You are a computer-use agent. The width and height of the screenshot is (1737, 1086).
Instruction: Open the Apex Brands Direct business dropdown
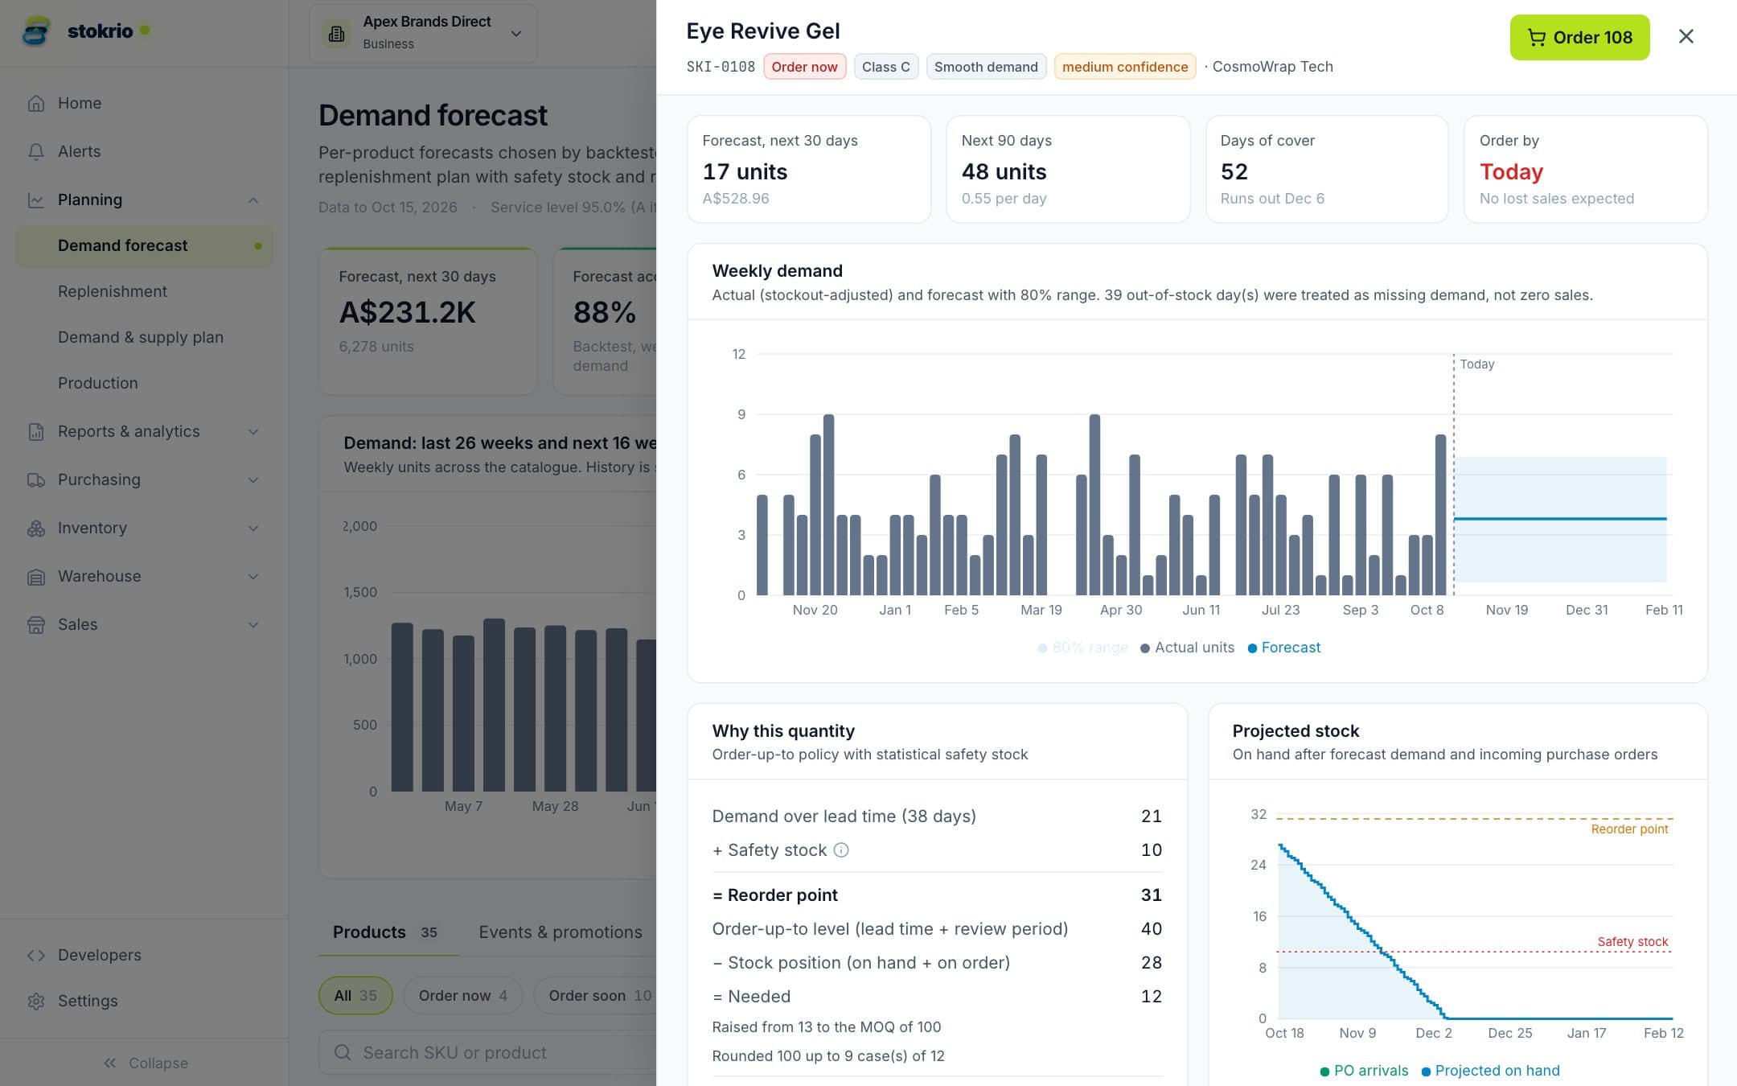tap(423, 33)
